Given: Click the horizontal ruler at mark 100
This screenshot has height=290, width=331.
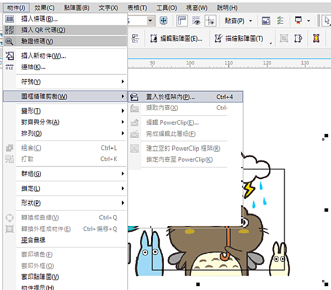Looking at the screenshot, I should click(x=190, y=63).
